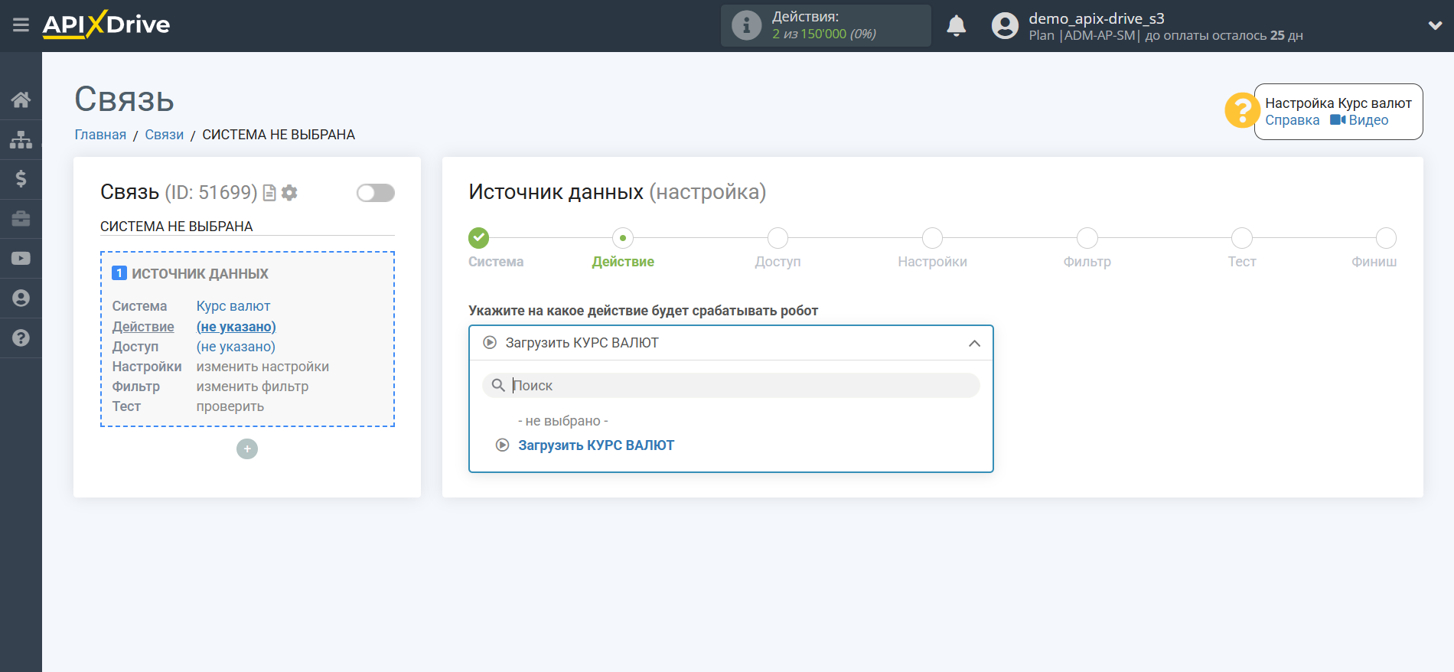Add a new block with plus button
Viewport: 1454px width, 672px height.
(247, 449)
